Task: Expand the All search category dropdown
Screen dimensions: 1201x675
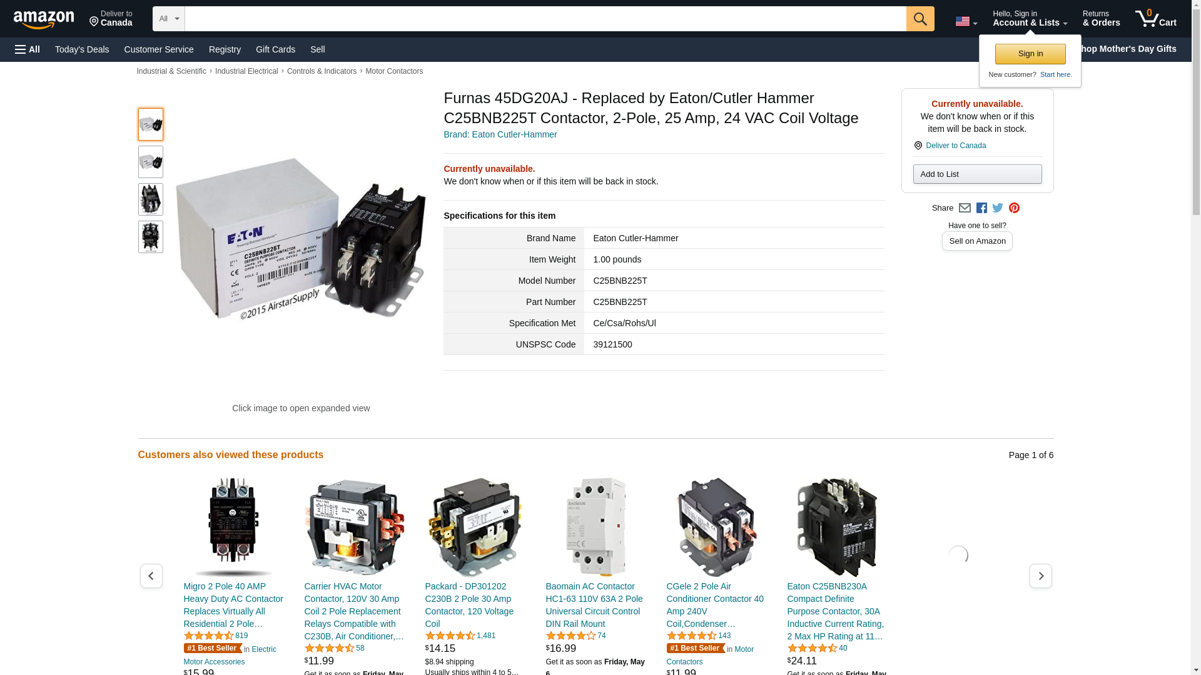Action: (168, 19)
